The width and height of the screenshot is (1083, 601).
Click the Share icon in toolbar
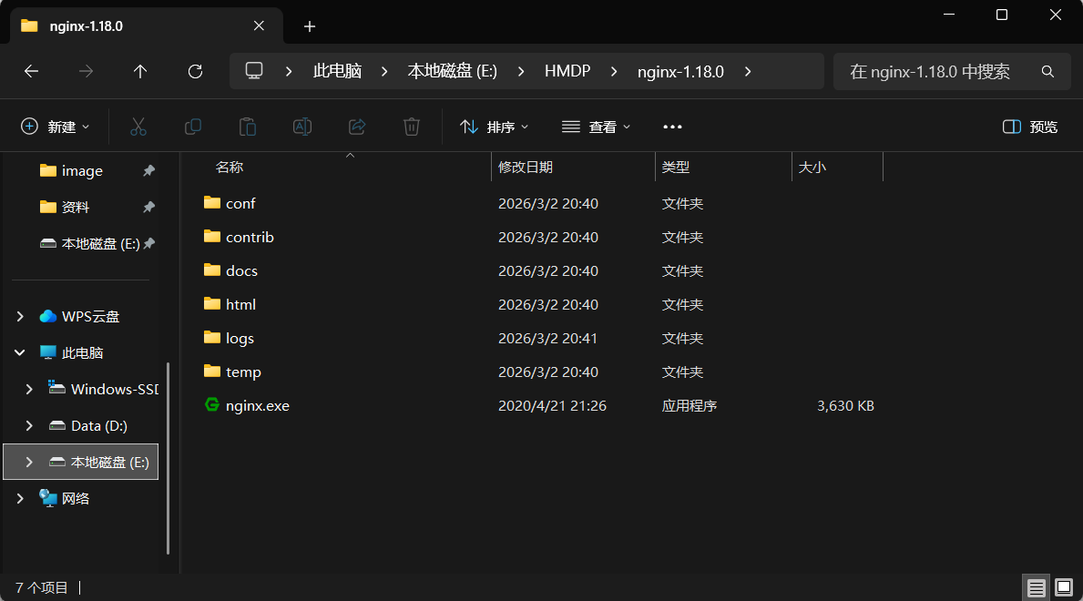coord(357,127)
